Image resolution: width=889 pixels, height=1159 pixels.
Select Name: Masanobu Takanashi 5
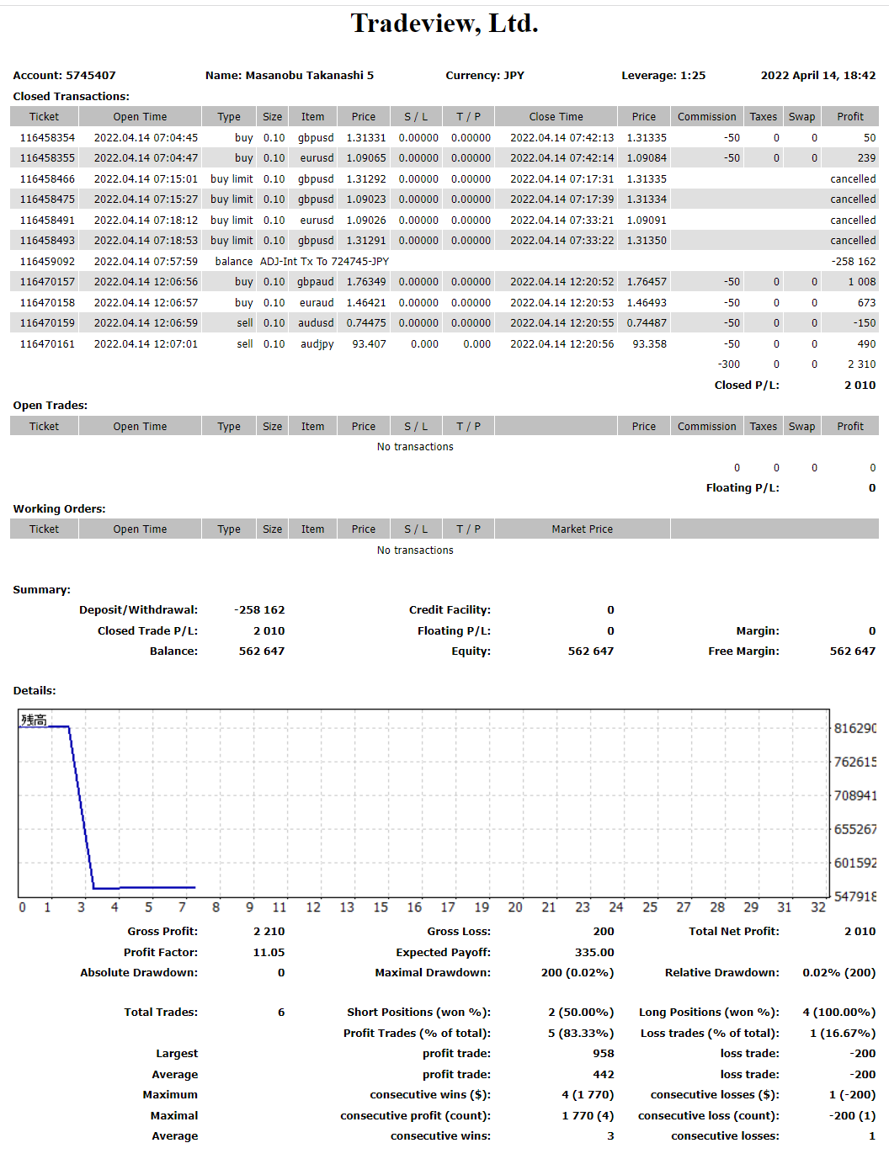coord(290,76)
